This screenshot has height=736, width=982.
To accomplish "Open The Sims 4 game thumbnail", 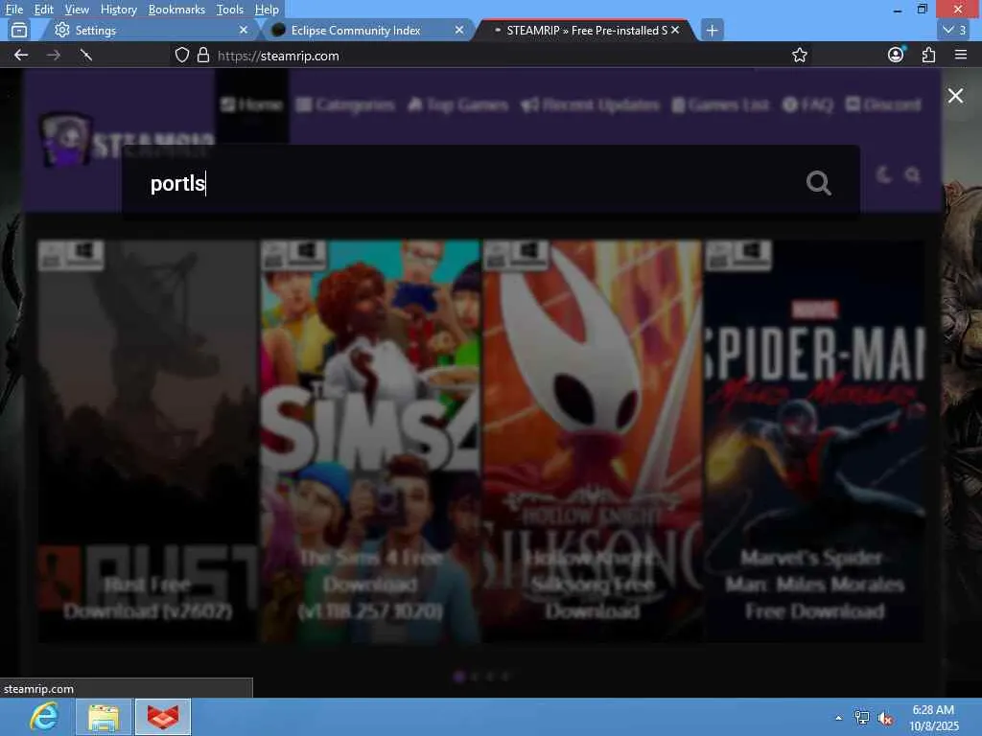I will (x=371, y=441).
